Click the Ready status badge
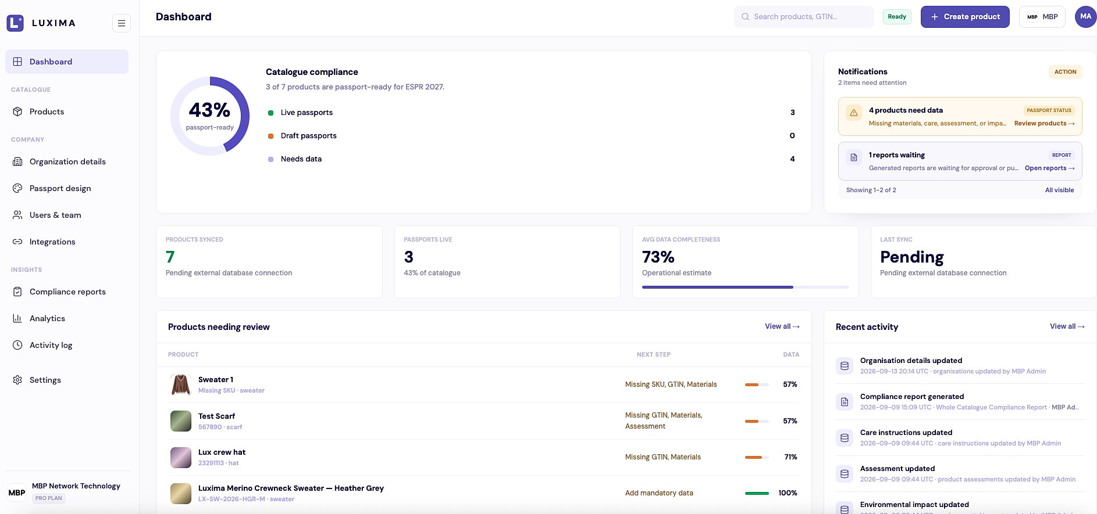The height and width of the screenshot is (514, 1097). coord(897,17)
